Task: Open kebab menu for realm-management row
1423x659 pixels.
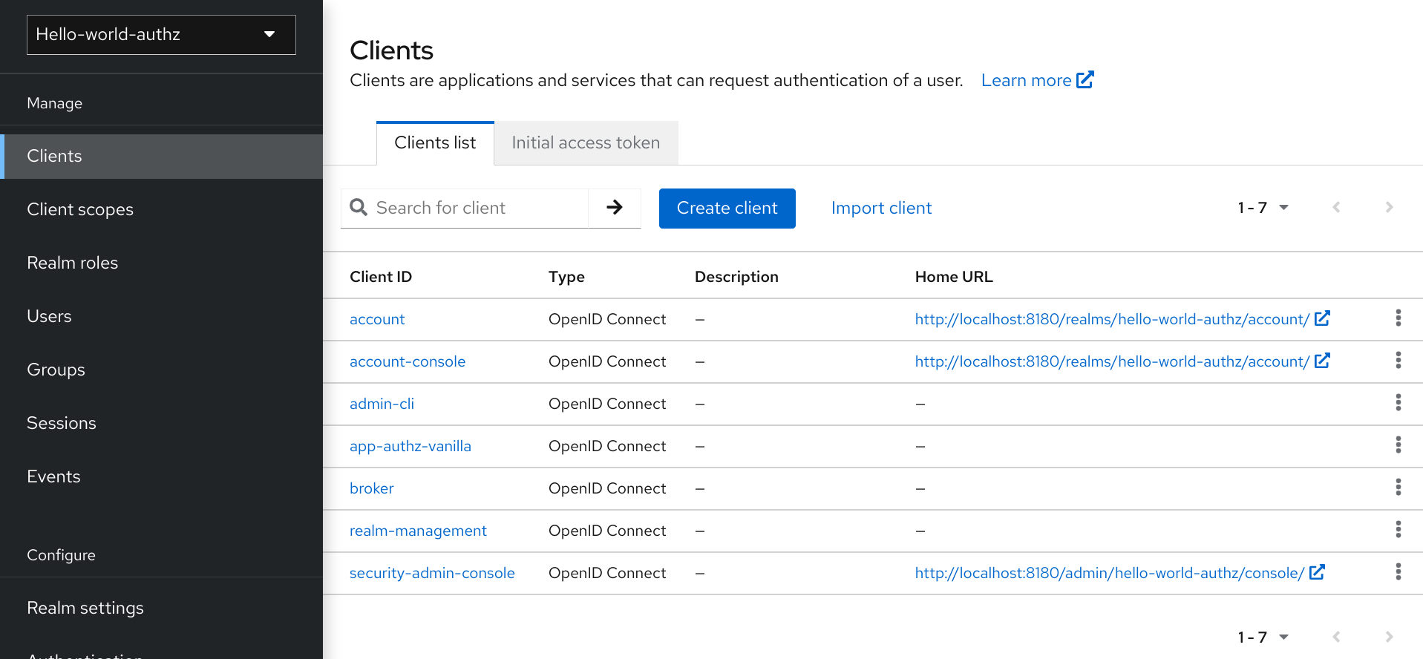Action: pos(1398,530)
